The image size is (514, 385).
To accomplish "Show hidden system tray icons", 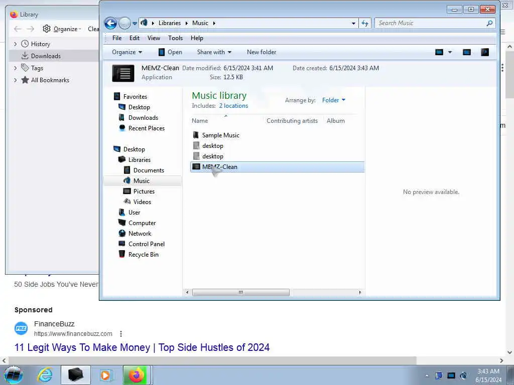I will [427, 375].
